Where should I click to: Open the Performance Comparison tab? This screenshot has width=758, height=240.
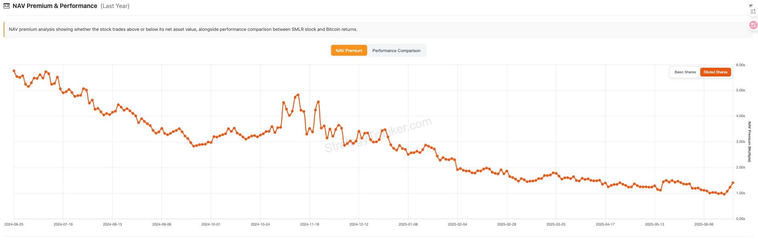click(x=396, y=50)
